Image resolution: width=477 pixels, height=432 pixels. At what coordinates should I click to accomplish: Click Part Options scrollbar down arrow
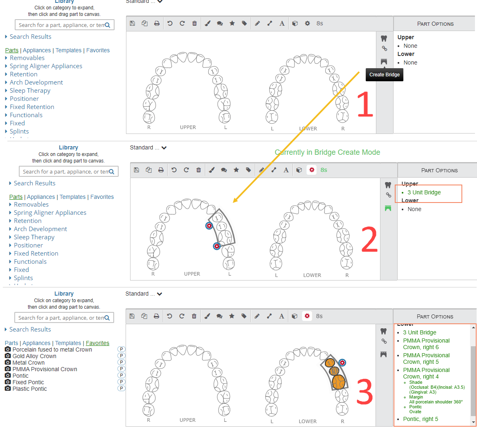pyautogui.click(x=473, y=422)
